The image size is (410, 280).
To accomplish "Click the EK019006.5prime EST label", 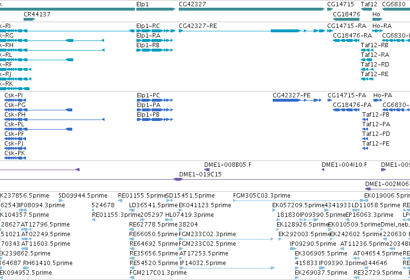I will (x=387, y=196).
